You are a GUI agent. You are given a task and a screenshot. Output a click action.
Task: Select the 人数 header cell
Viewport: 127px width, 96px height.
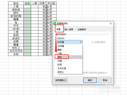coord(35,3)
